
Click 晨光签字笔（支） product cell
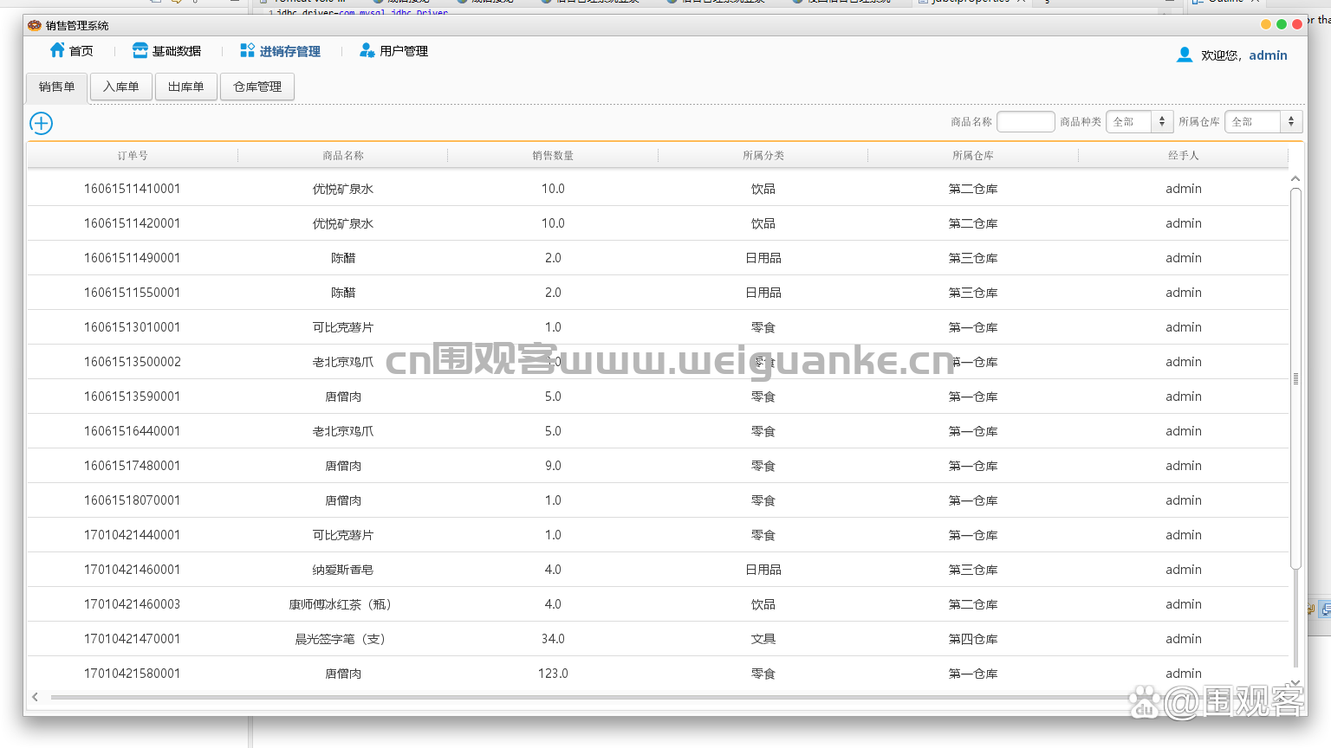[x=343, y=639]
